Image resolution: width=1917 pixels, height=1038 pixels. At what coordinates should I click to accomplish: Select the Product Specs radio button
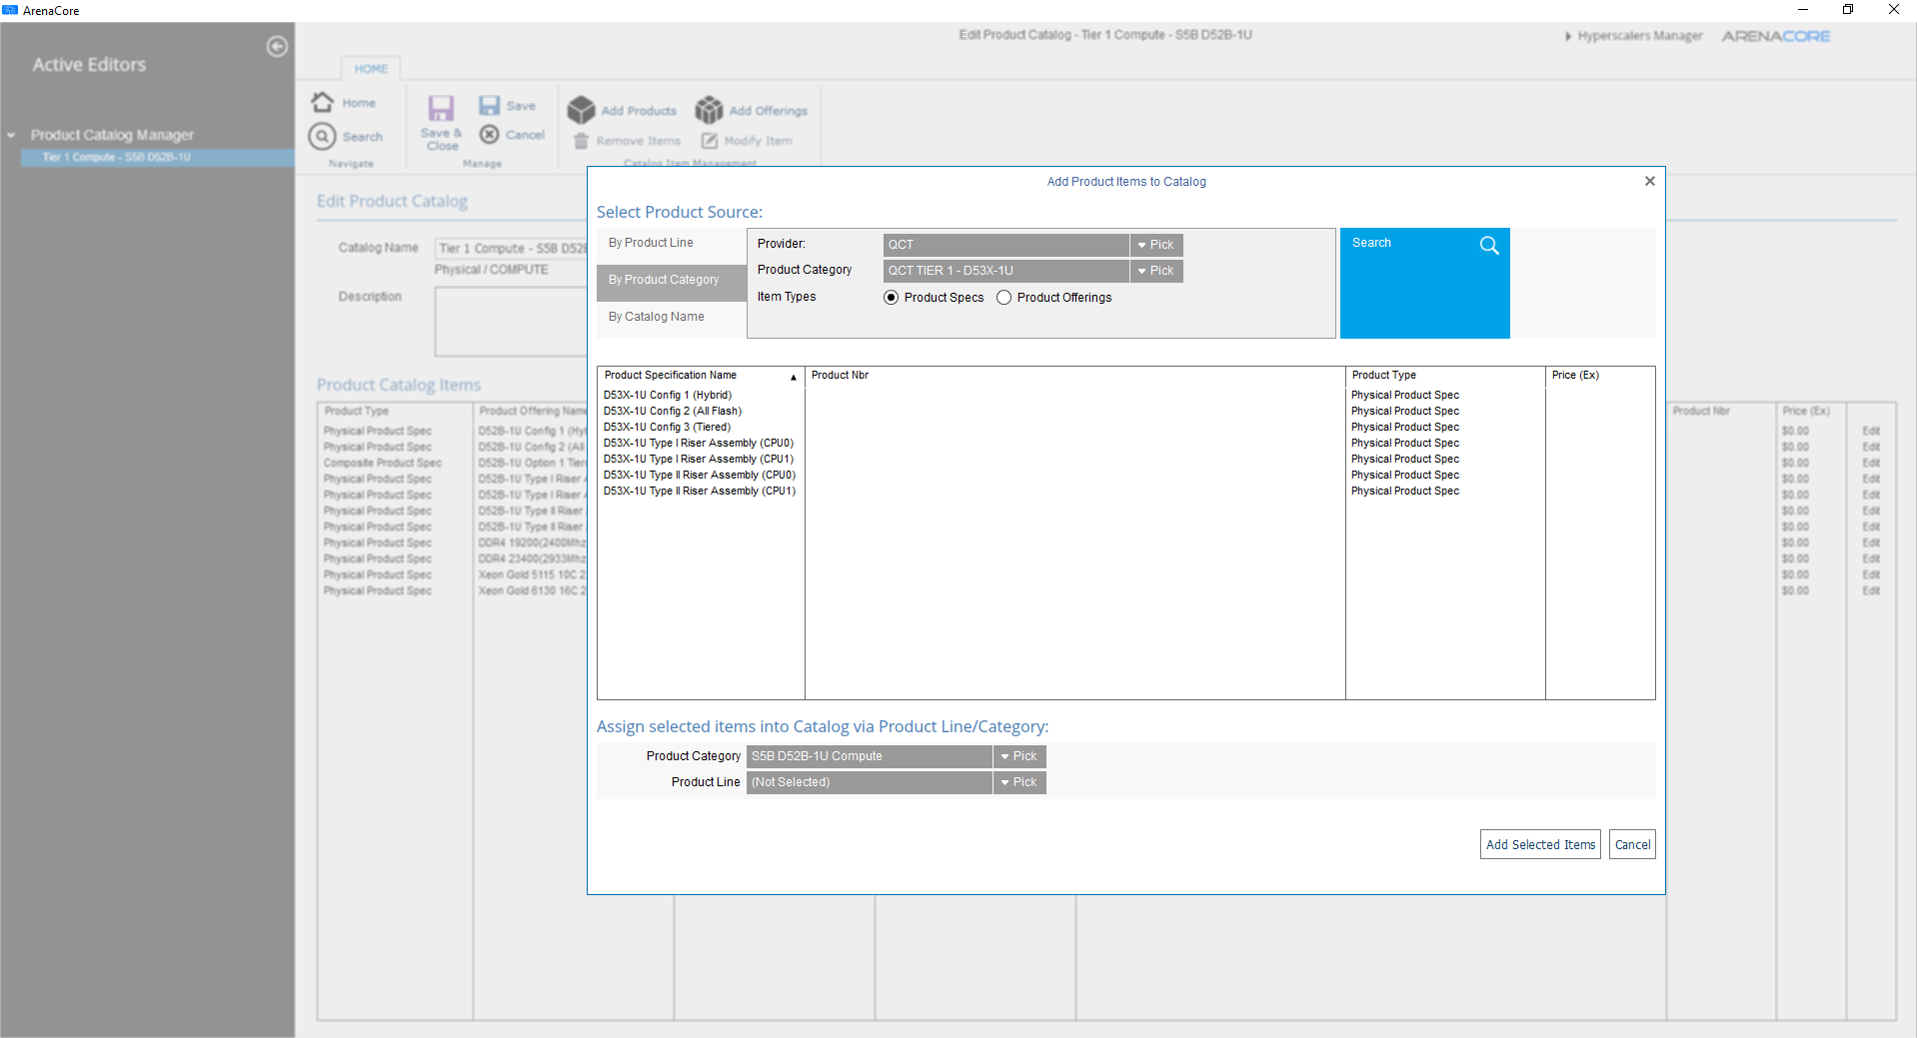point(891,298)
